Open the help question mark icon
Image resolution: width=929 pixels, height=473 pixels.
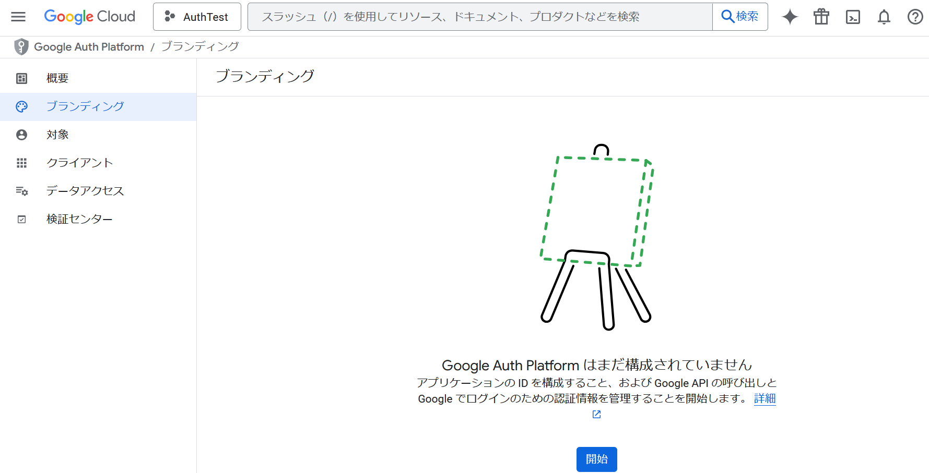coord(915,17)
